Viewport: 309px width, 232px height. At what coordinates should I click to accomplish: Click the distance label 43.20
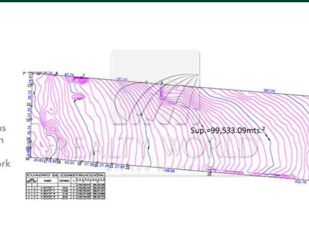tap(70, 162)
